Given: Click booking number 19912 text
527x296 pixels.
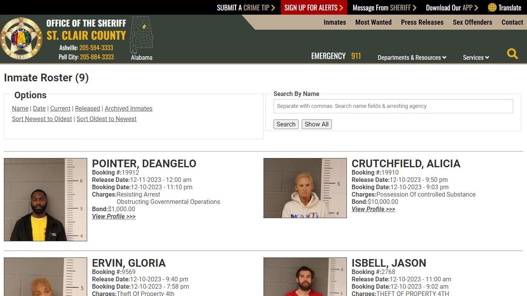Looking at the screenshot, I should 130,173.
